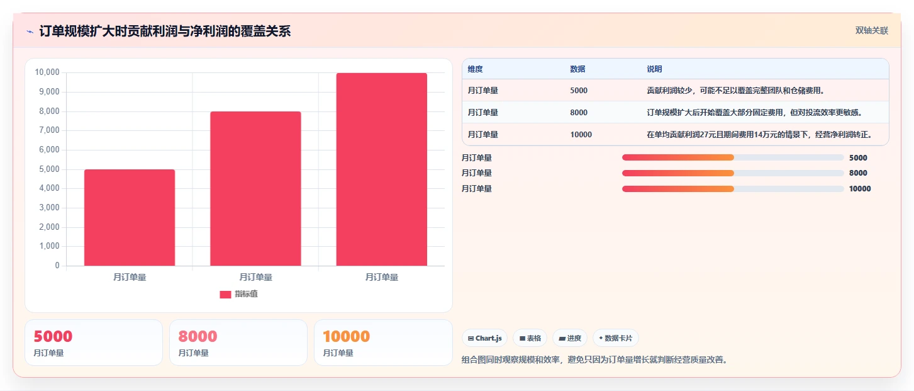Click the title 订单规模扩大时贡献利润与净利润的覆盖关系
The image size is (914, 391).
[x=165, y=31]
